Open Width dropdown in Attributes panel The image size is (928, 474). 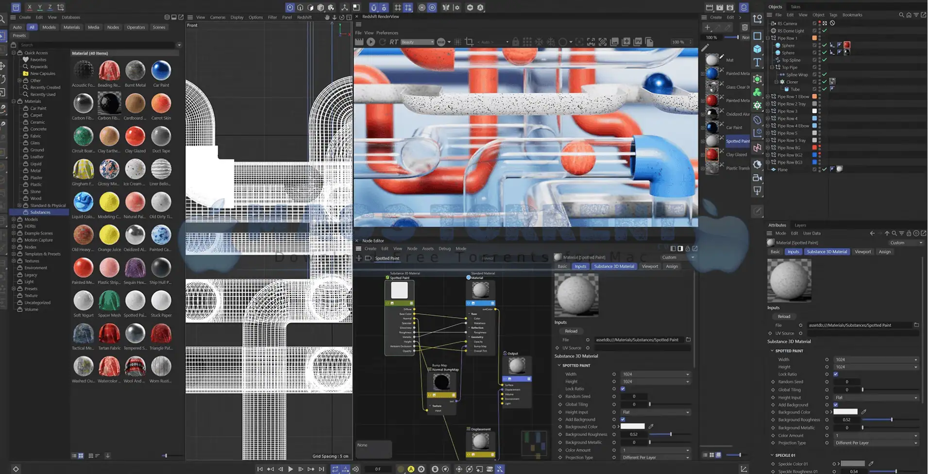876,359
